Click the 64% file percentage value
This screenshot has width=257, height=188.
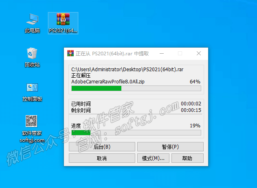pyautogui.click(x=195, y=81)
